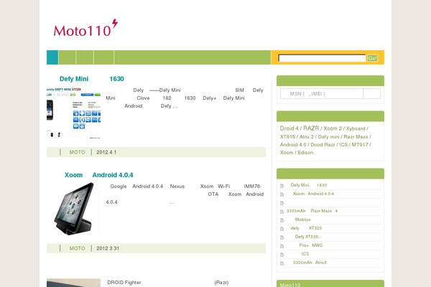Select the XT615 tag
This screenshot has width=431, height=287.
287,137
